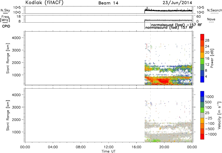The width and height of the screenshot is (222, 153).
Task: Click the '3000' tick on the velocity panel
Action: pos(16,107)
